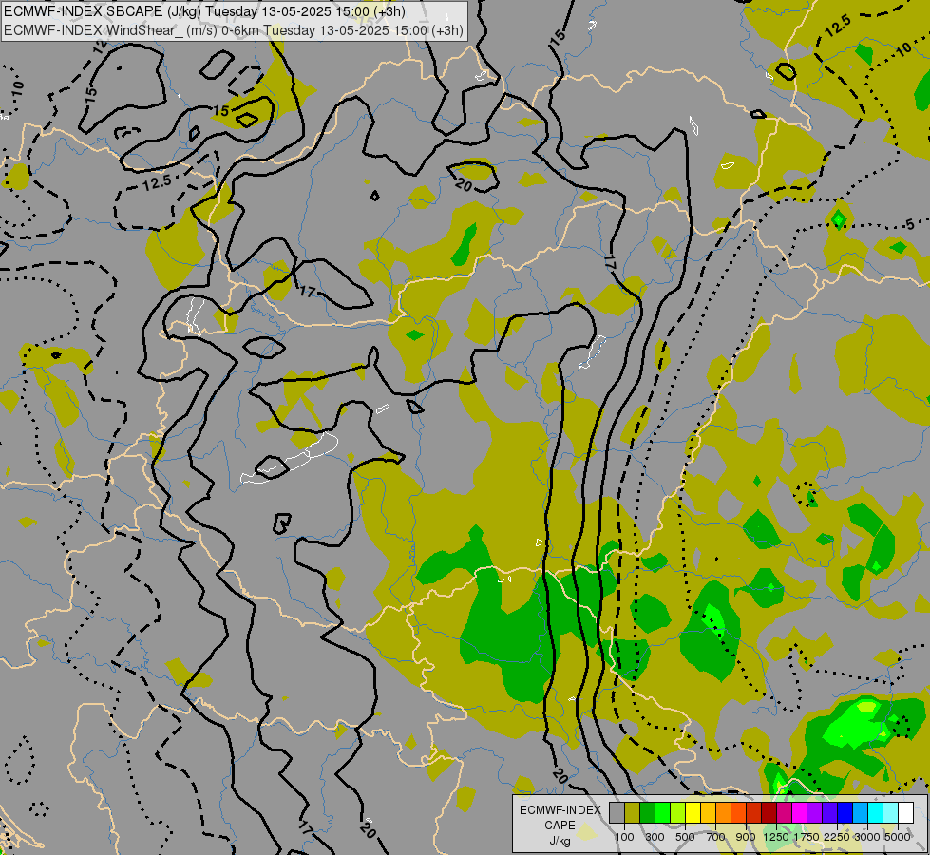Choose the white swatch at legend end
Screen dimensions: 930x855
(905, 812)
